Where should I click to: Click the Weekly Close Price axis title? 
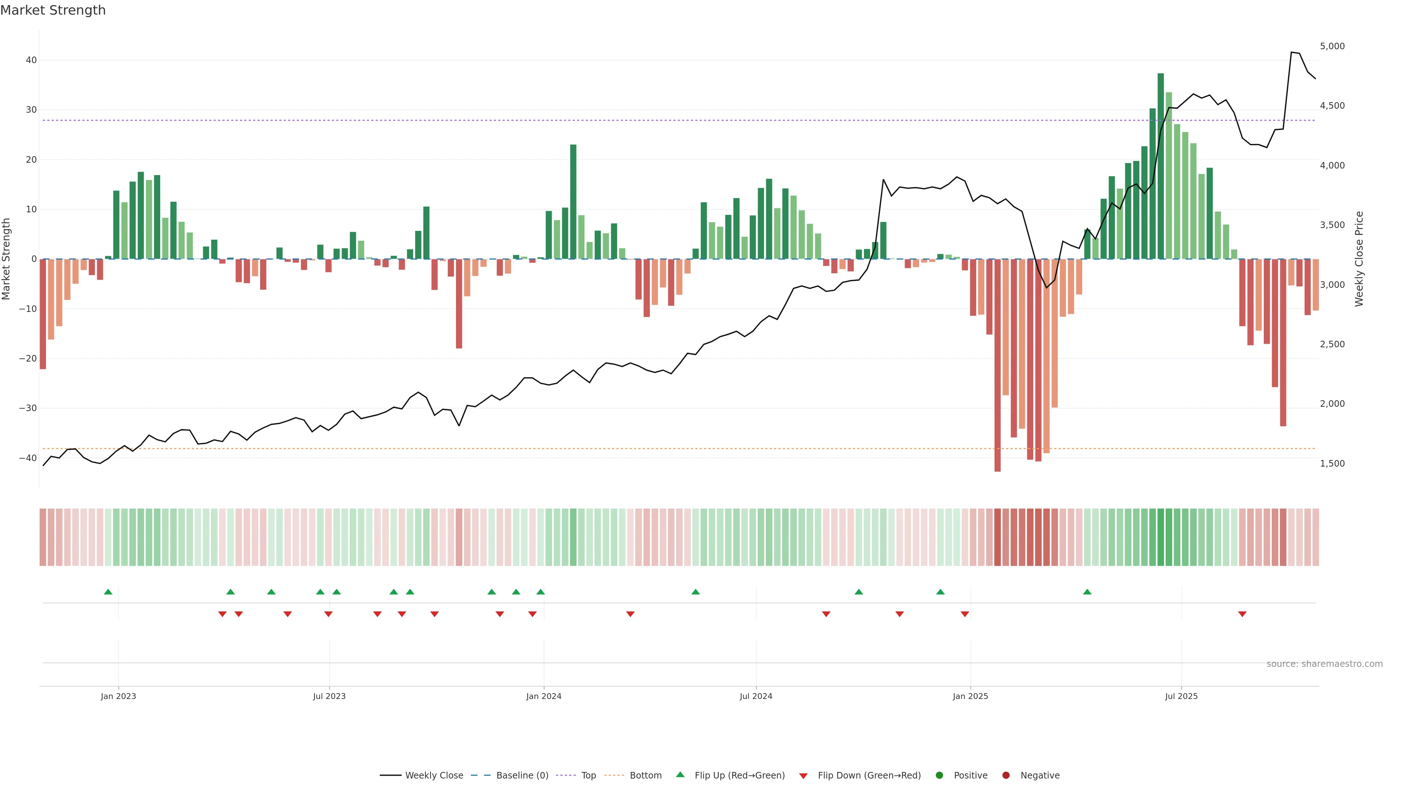click(x=1359, y=259)
